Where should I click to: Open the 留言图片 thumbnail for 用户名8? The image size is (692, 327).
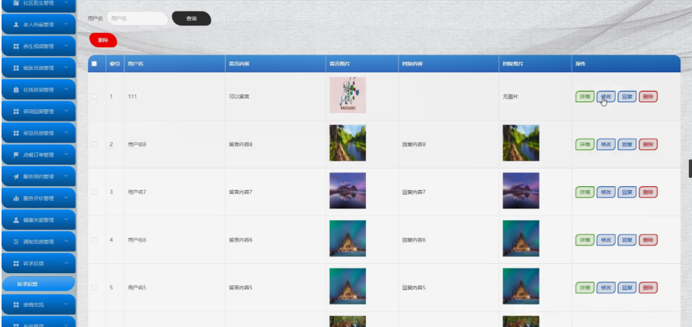coord(348,143)
